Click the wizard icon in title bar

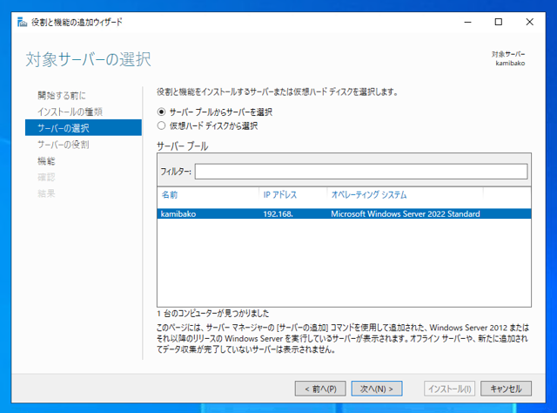click(x=22, y=22)
